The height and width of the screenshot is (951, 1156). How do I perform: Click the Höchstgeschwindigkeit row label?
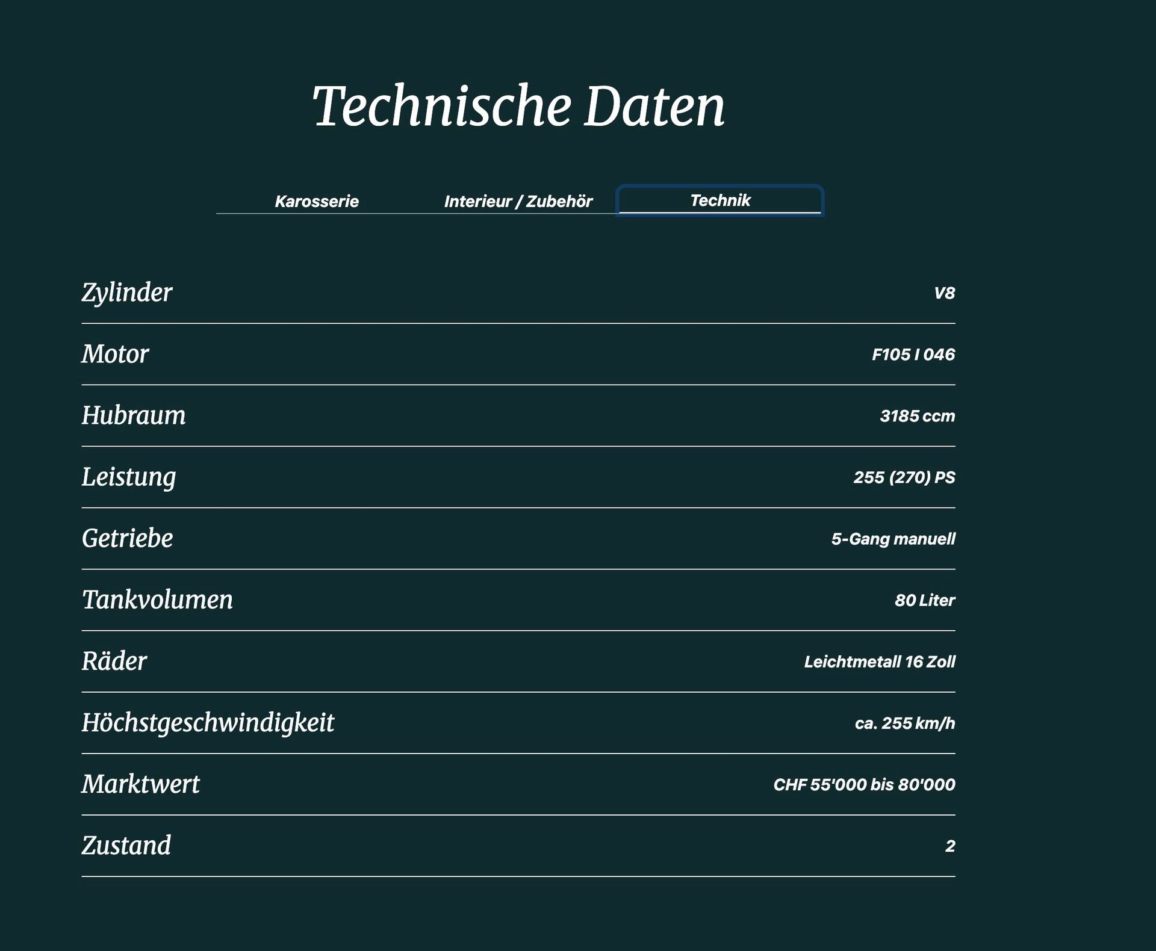pyautogui.click(x=208, y=722)
